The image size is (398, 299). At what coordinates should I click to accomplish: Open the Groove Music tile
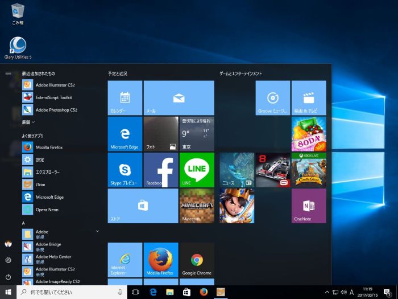[273, 97]
